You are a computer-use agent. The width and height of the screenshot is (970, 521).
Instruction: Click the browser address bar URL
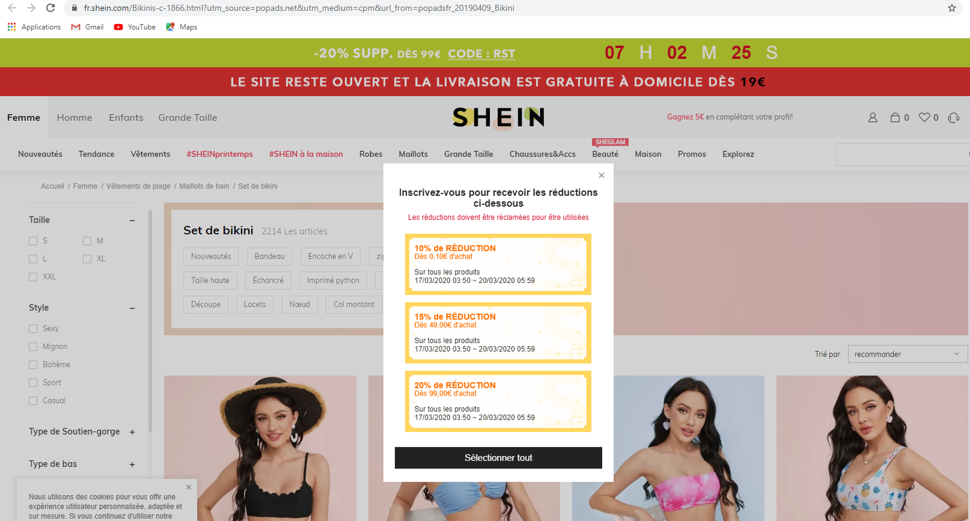tap(299, 8)
